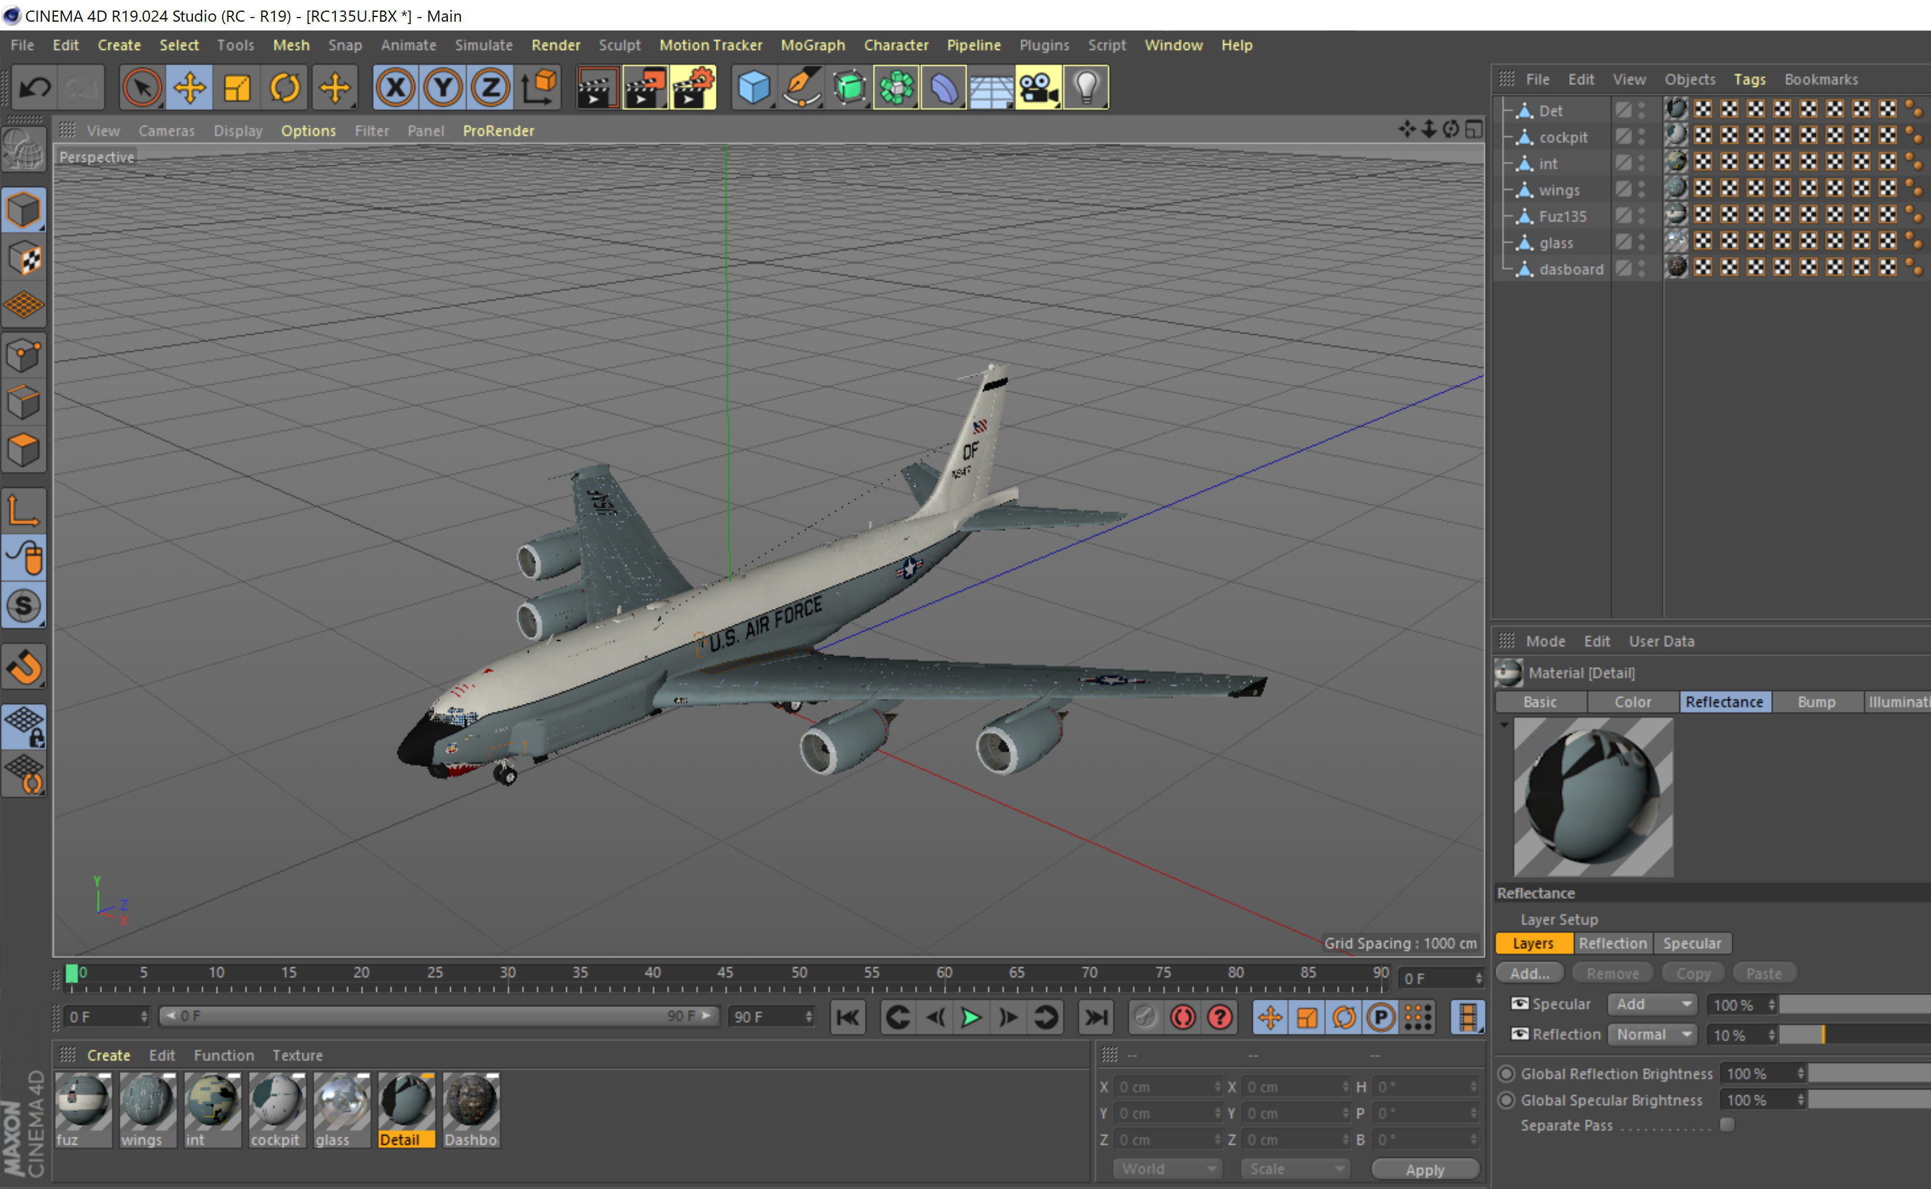Screen dimensions: 1931x1189
Task: Click the magnet tool in left toolbar
Action: 23,667
